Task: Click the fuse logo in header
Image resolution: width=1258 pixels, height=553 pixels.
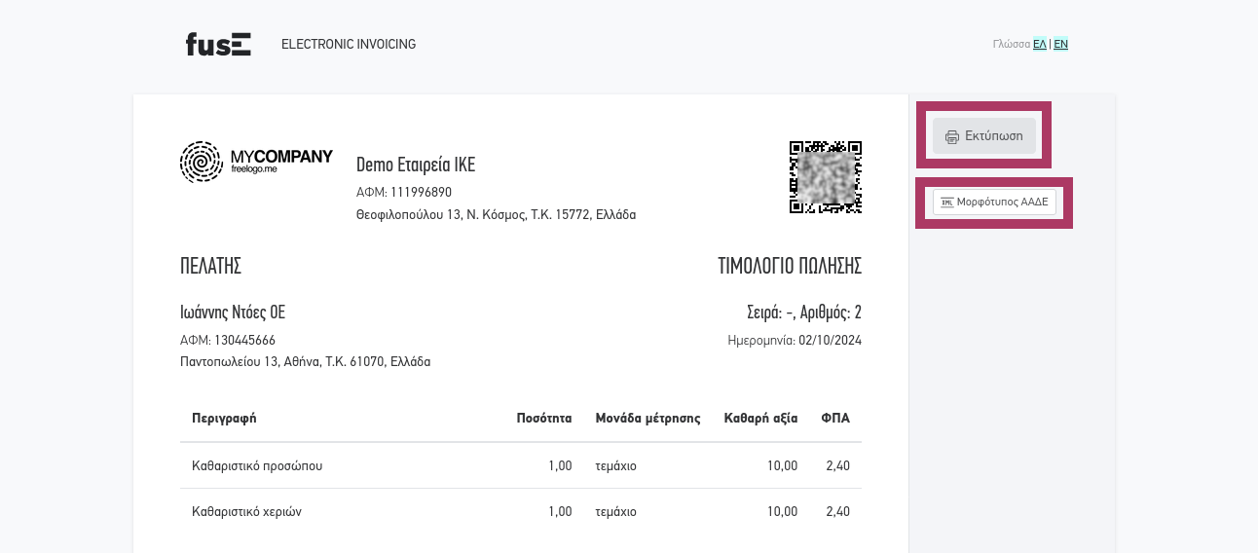Action: click(x=218, y=44)
